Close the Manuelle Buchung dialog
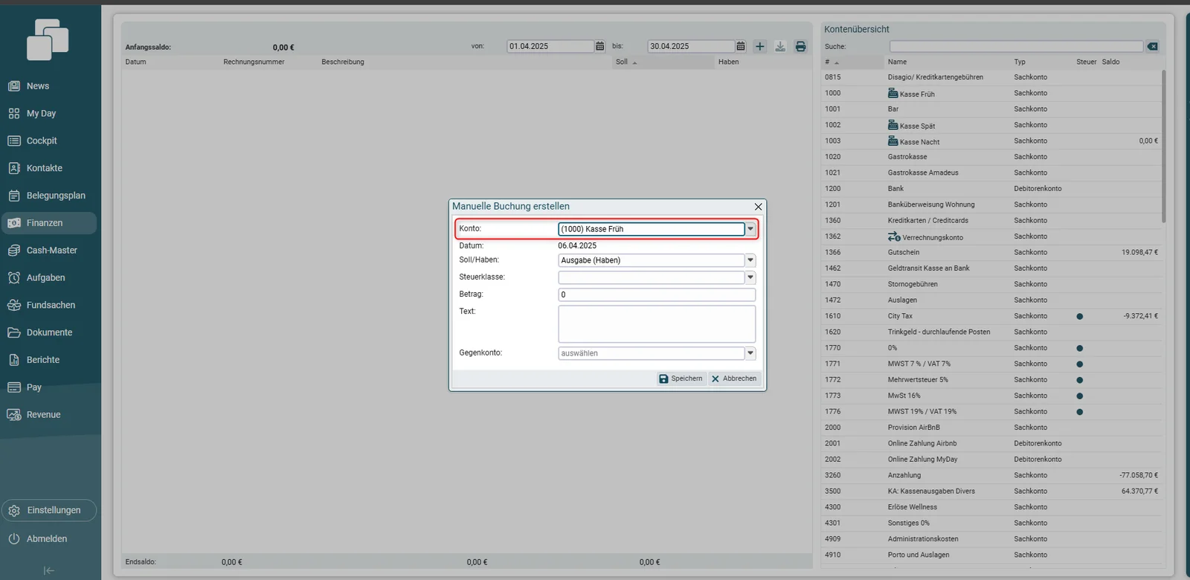Viewport: 1190px width, 580px height. (758, 207)
